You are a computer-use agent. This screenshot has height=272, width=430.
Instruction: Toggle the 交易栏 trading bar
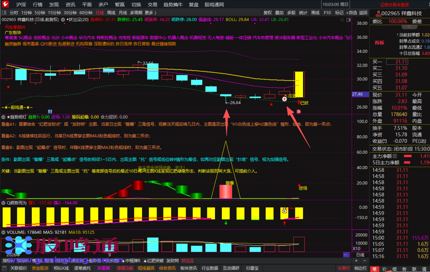pyautogui.click(x=343, y=268)
